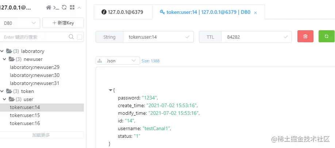335x148 pixels.
Task: Select key token:user:15 in the tree
Action: tap(25, 115)
